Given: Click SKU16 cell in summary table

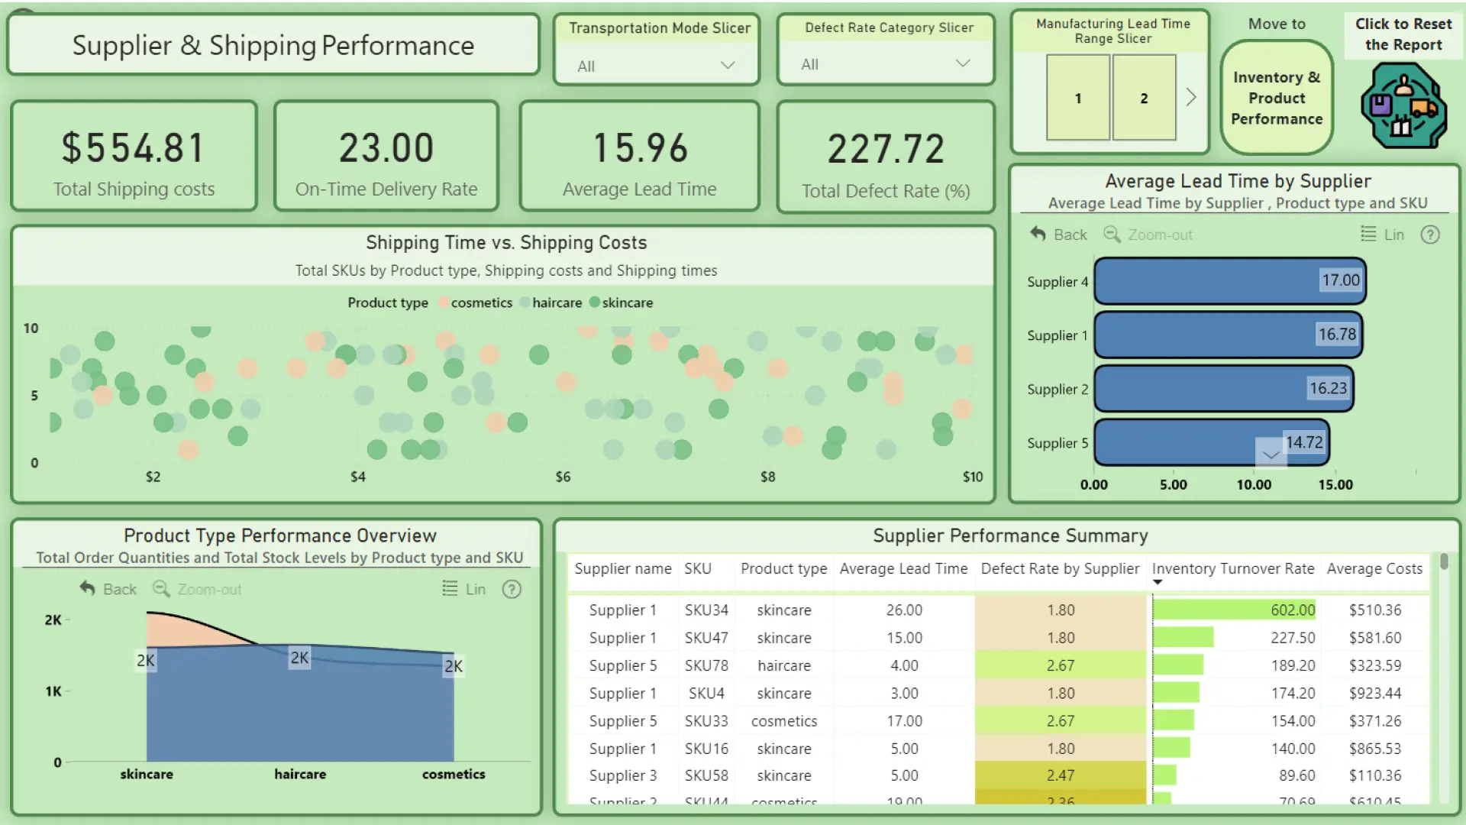Looking at the screenshot, I should (x=706, y=749).
